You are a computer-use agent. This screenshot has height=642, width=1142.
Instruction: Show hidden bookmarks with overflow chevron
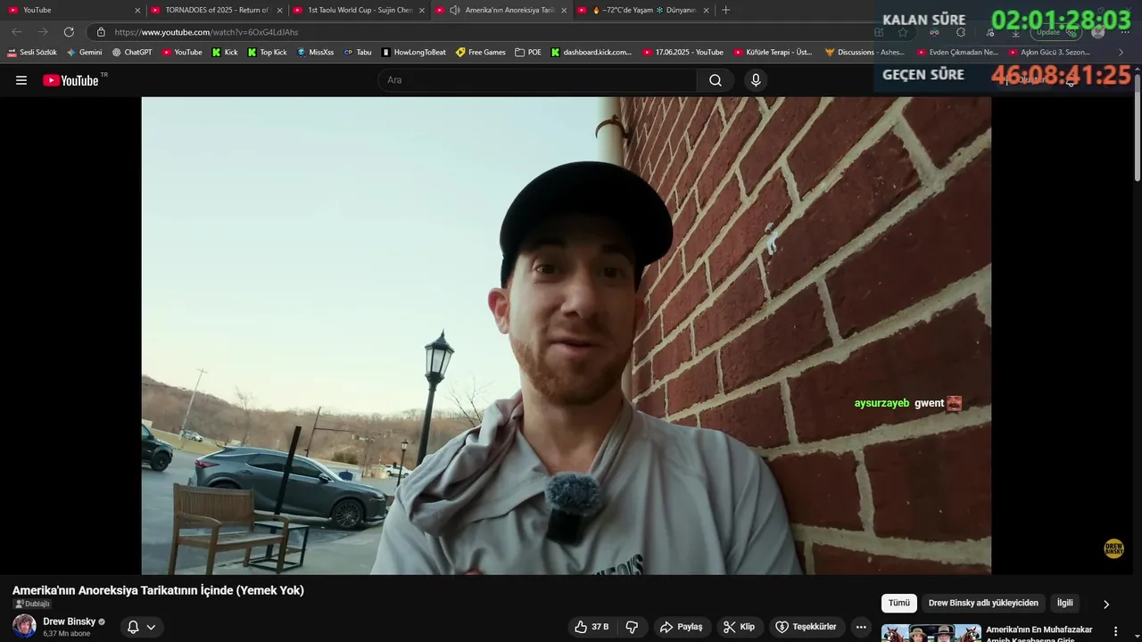[x=1121, y=52]
